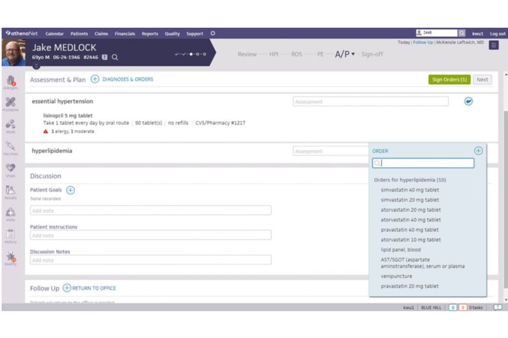Open the settings gear in top navigation
The height and width of the screenshot is (338, 508).
pos(213,34)
